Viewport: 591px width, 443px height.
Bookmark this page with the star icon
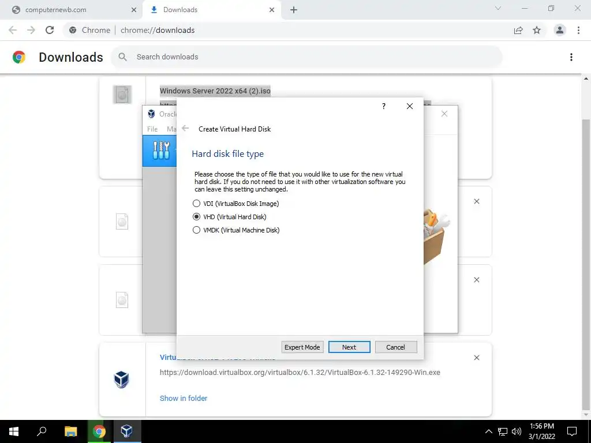click(x=537, y=30)
